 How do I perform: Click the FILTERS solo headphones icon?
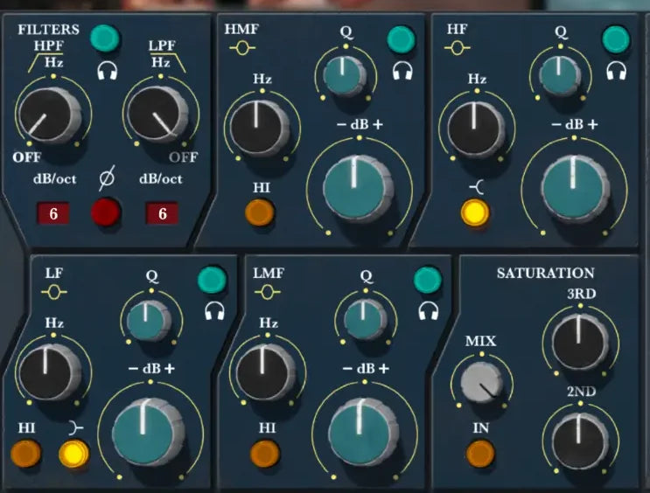point(108,71)
